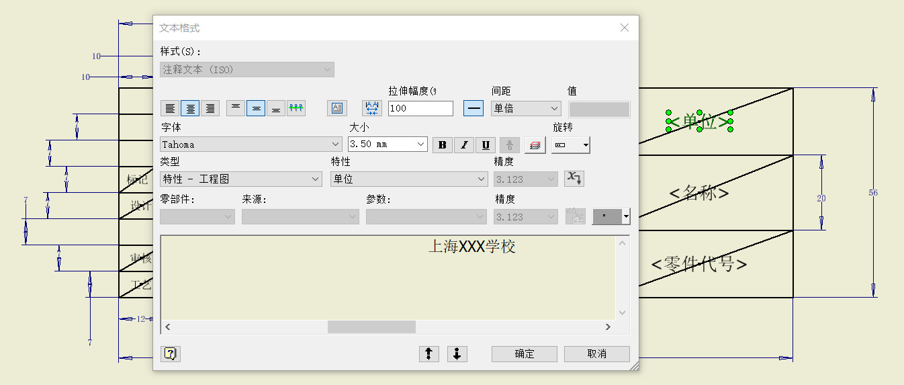
Task: Open the 类型 特性 - 工程图 dropdown
Action: pos(241,179)
